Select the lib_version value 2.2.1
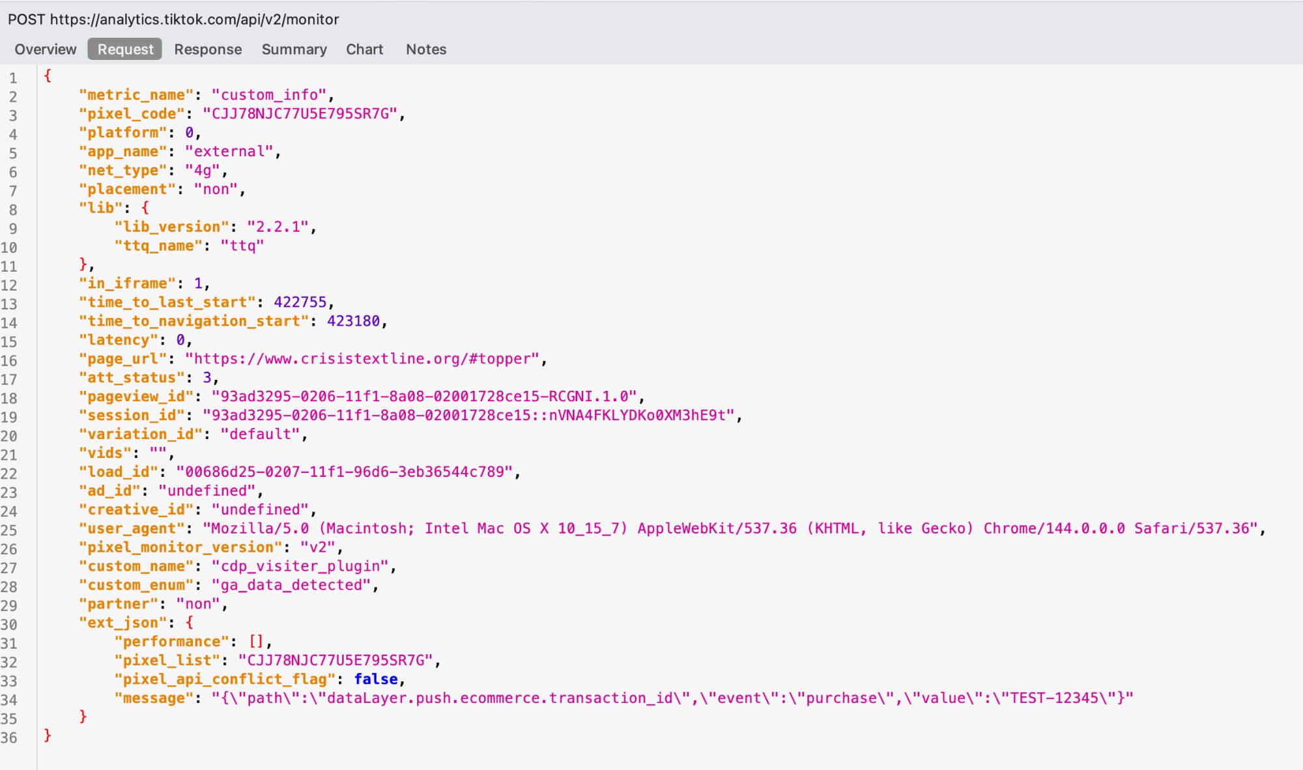 click(x=281, y=226)
